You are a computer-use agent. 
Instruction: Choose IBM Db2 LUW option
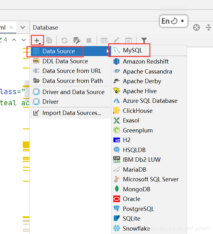tap(149, 160)
